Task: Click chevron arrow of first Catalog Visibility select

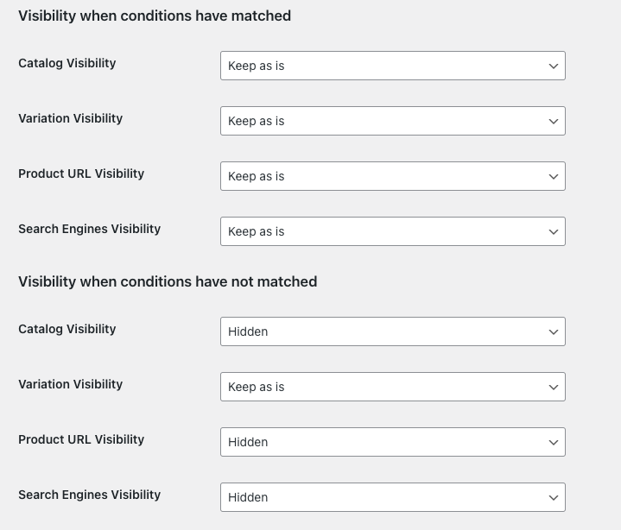Action: (554, 66)
